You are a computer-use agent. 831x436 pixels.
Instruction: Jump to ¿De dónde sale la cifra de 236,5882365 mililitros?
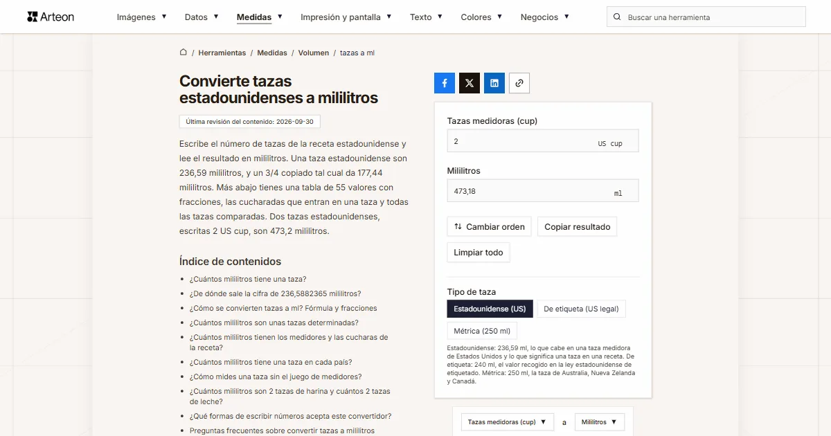pos(276,293)
